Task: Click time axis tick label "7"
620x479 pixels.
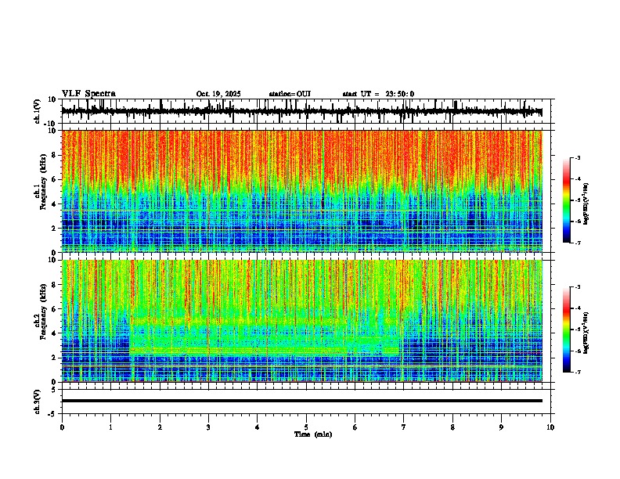Action: click(404, 427)
